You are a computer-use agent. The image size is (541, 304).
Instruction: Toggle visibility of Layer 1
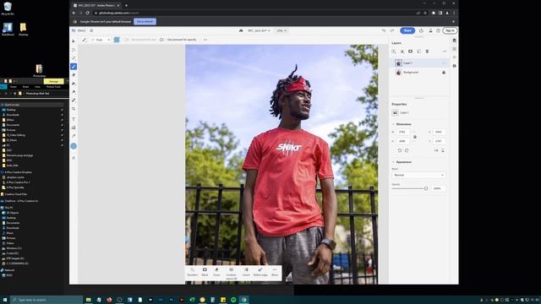(x=444, y=63)
